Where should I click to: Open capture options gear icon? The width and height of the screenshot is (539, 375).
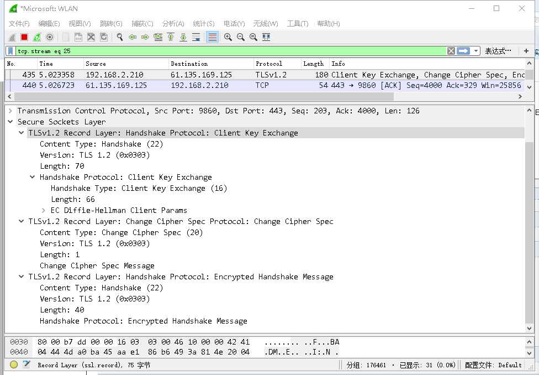click(50, 37)
